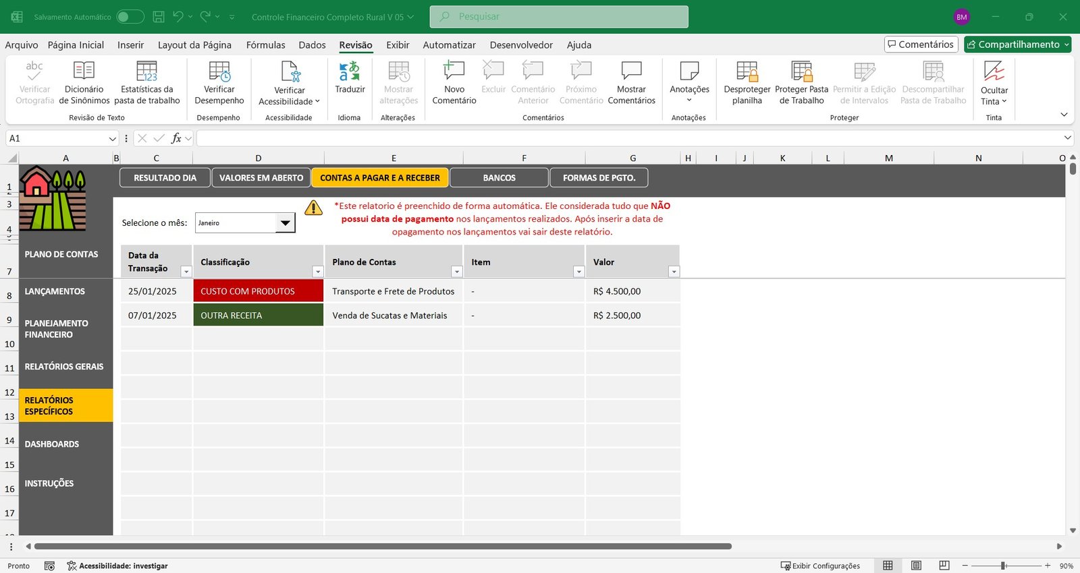This screenshot has width=1080, height=573.
Task: Open Proteger Pasta de Trabalho
Action: (x=801, y=71)
